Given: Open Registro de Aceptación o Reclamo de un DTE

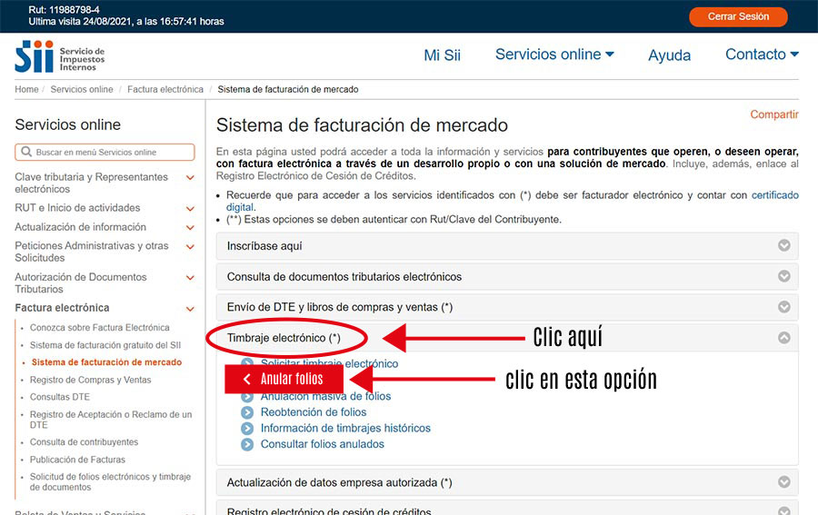Looking at the screenshot, I should (111, 420).
